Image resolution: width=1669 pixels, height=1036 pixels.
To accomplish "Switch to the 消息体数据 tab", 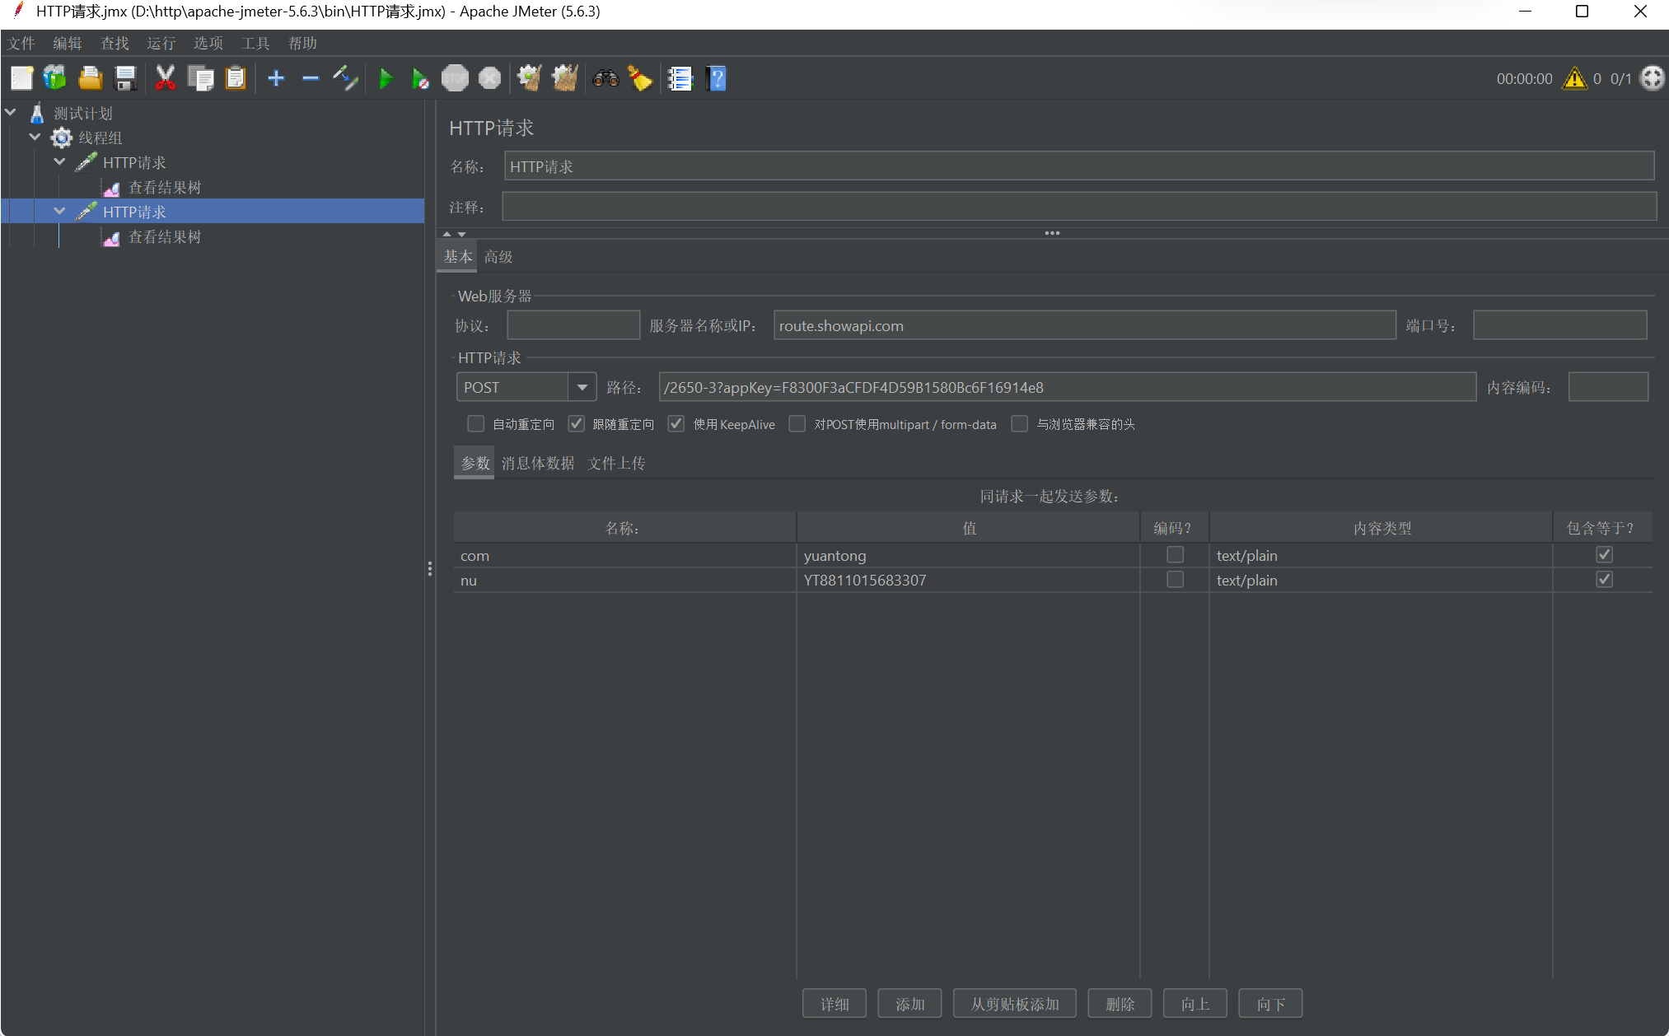I will click(538, 464).
